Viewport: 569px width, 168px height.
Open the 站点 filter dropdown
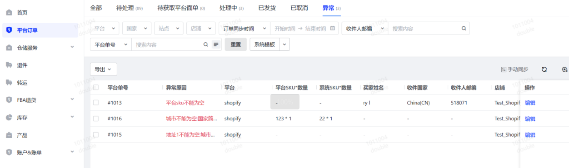pos(169,28)
